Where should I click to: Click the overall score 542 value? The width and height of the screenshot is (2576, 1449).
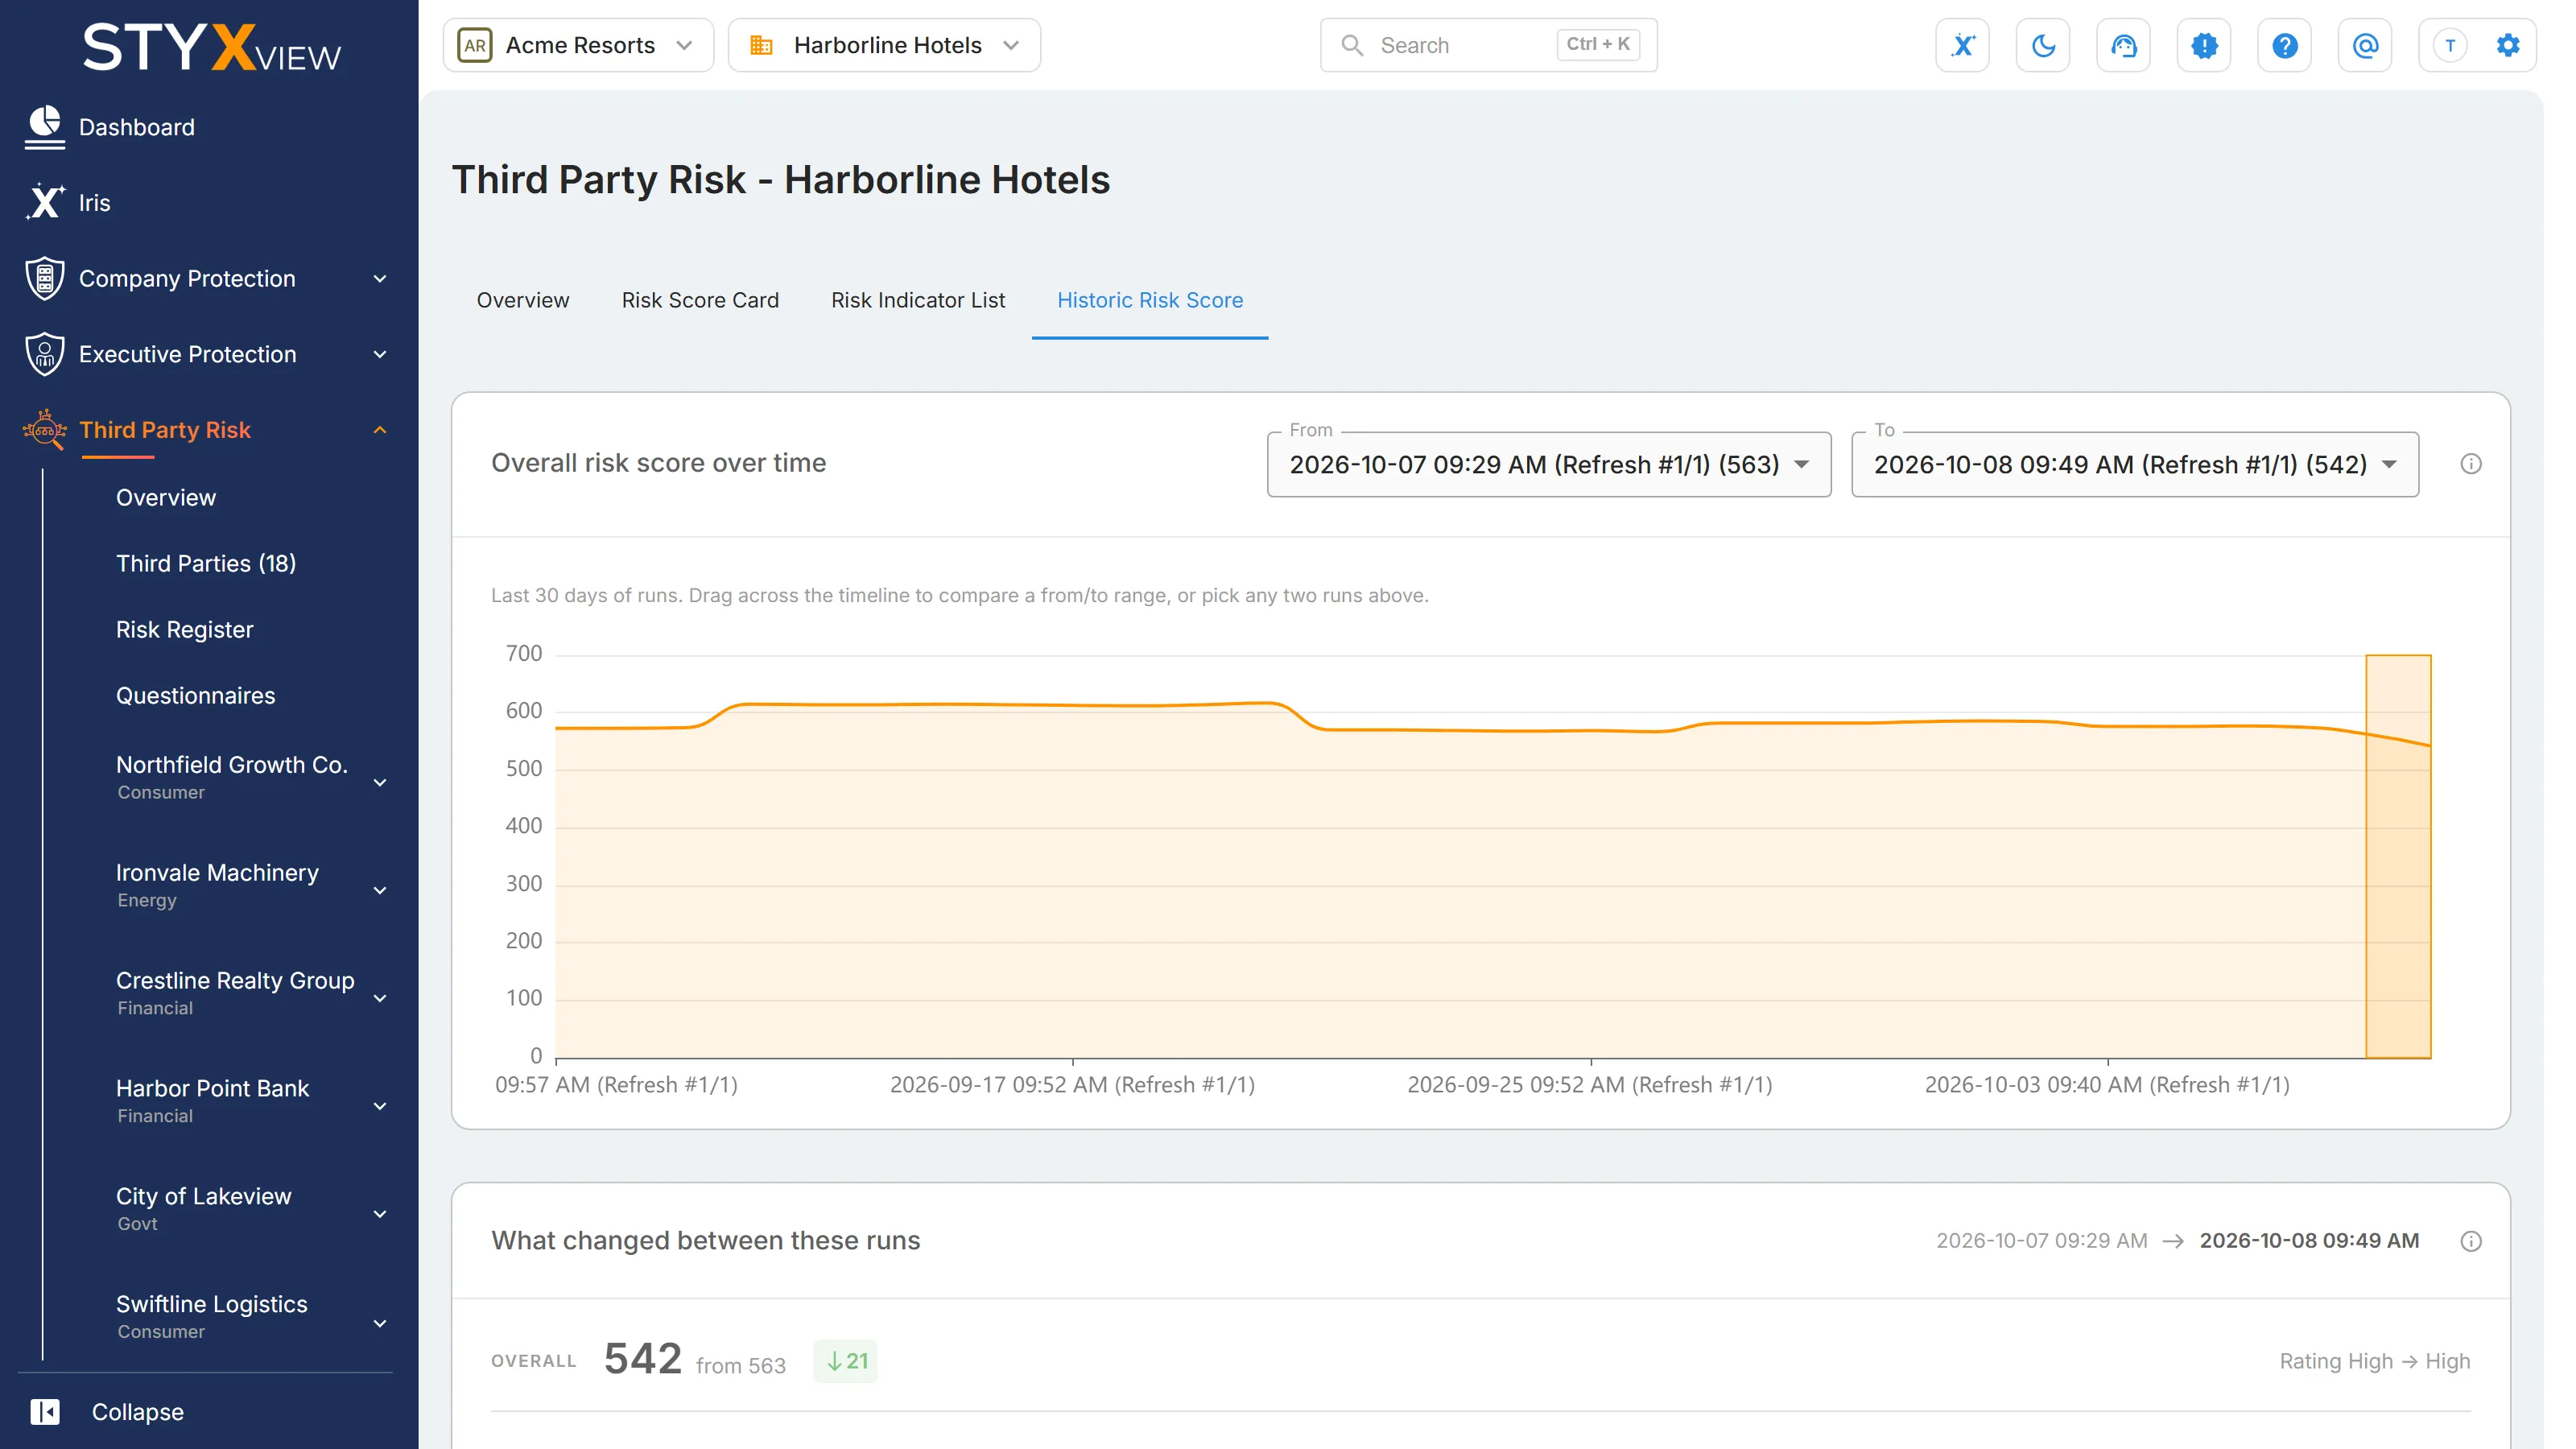pos(643,1359)
